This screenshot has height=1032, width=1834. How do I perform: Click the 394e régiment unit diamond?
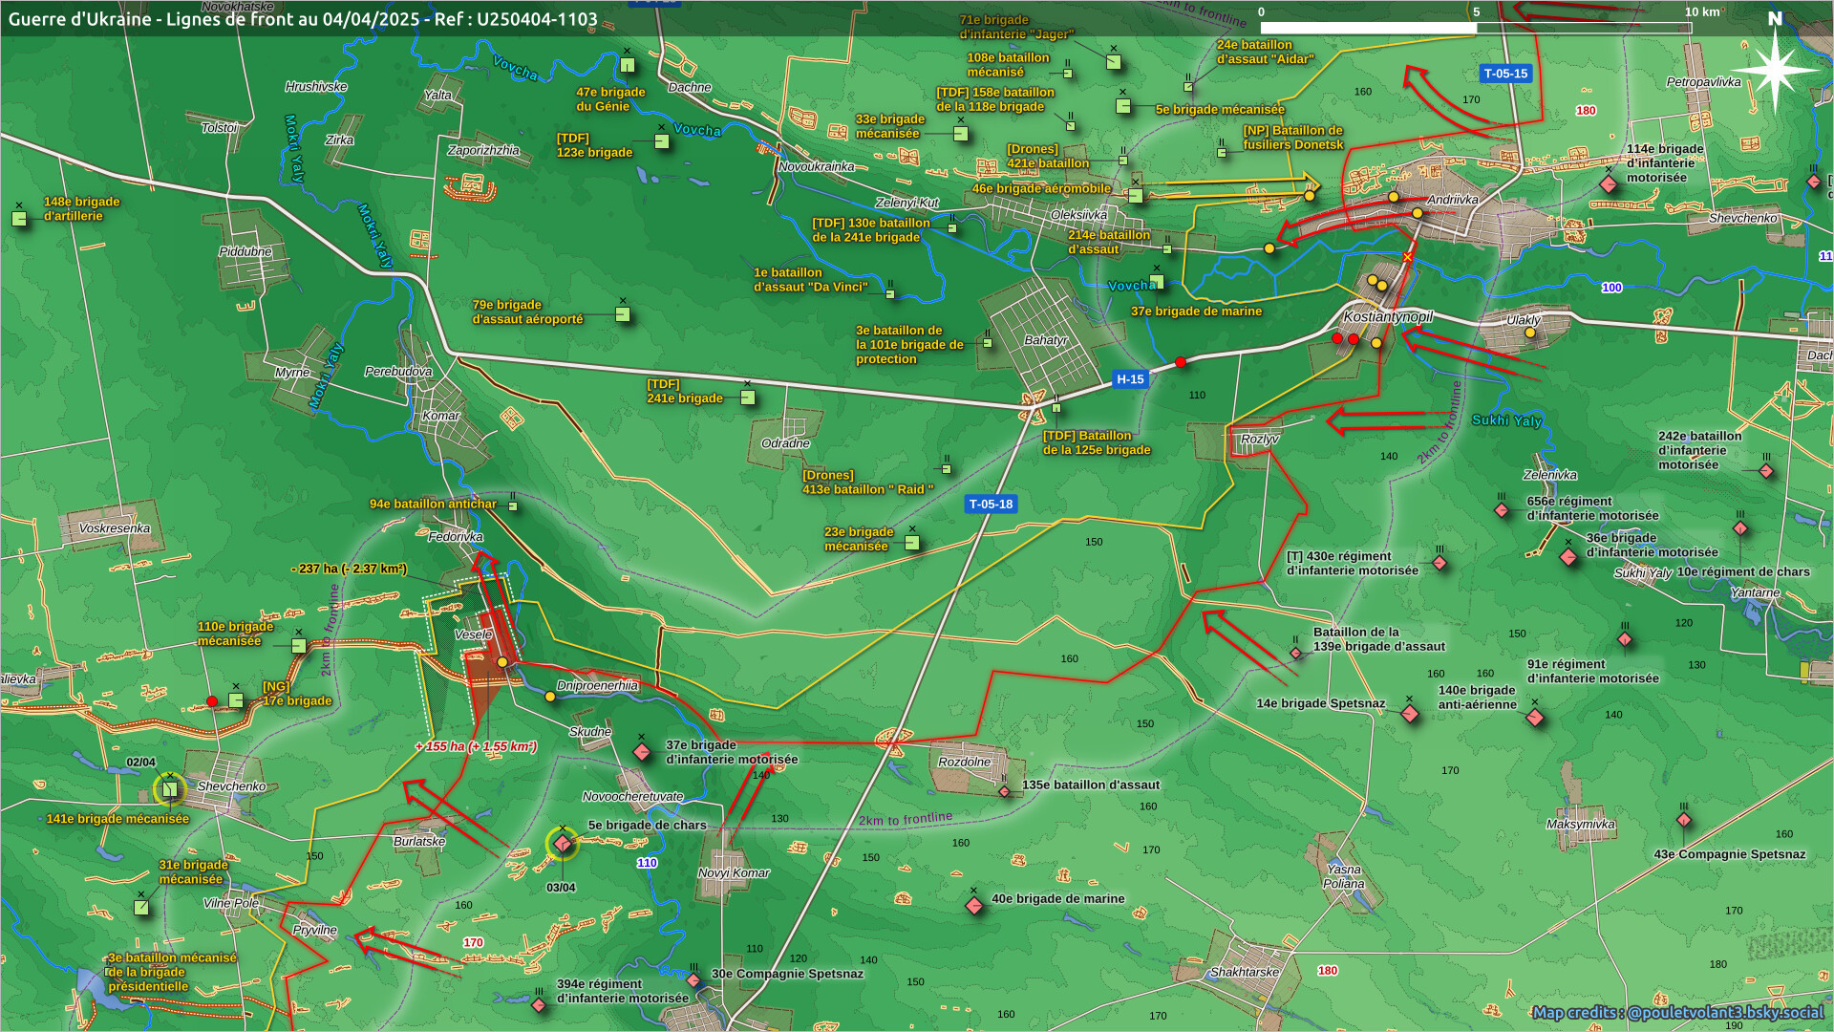tap(539, 1005)
